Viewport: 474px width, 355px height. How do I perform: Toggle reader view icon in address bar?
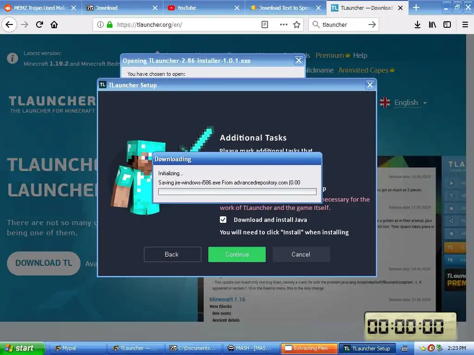(264, 24)
